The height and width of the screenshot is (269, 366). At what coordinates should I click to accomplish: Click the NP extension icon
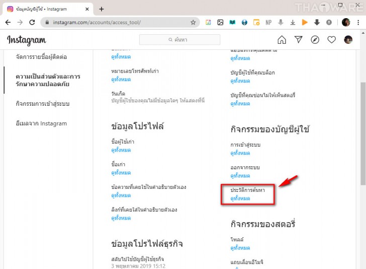pyautogui.click(x=268, y=23)
